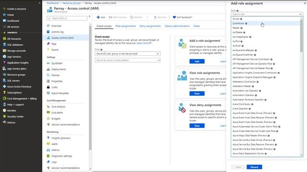Click the Tags icon in resource menu
Image resolution: width=307 pixels, height=172 pixels.
point(48,43)
